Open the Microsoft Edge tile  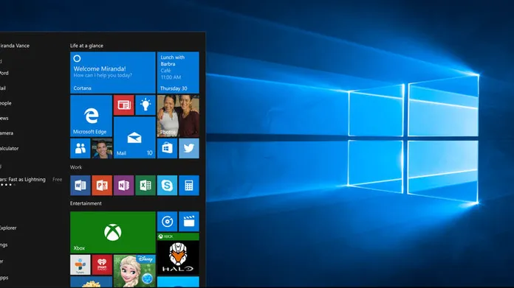[91, 116]
